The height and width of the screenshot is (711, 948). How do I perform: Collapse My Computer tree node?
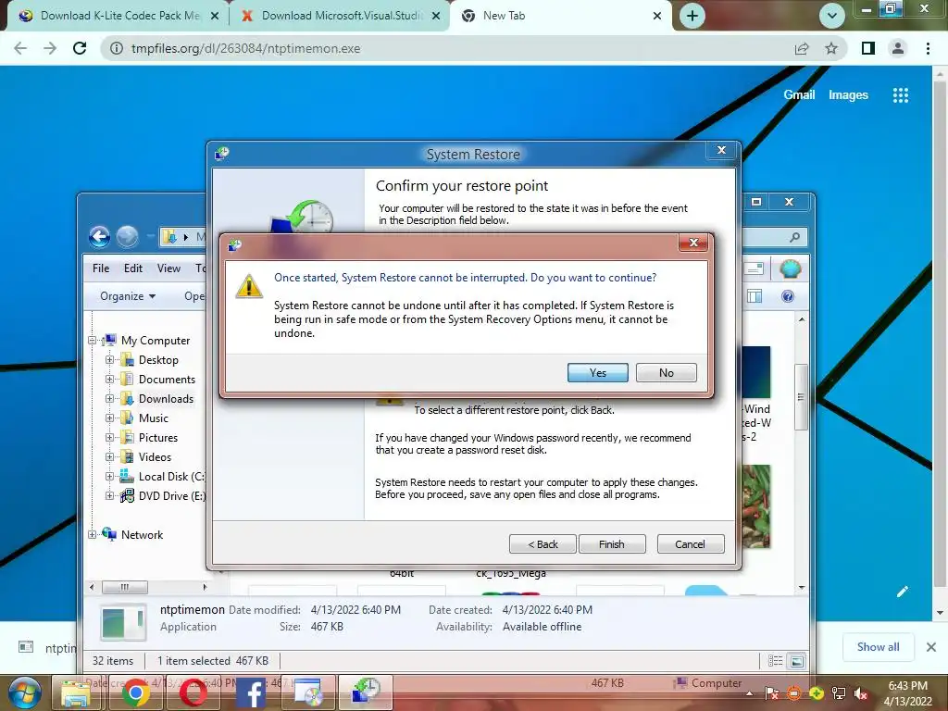tap(92, 341)
